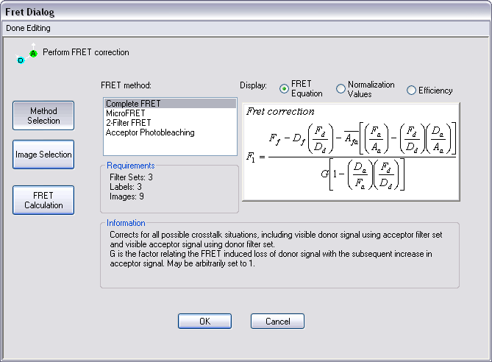The image size is (492, 362).
Task: Pick 2-Filter FRET method
Action: point(128,123)
